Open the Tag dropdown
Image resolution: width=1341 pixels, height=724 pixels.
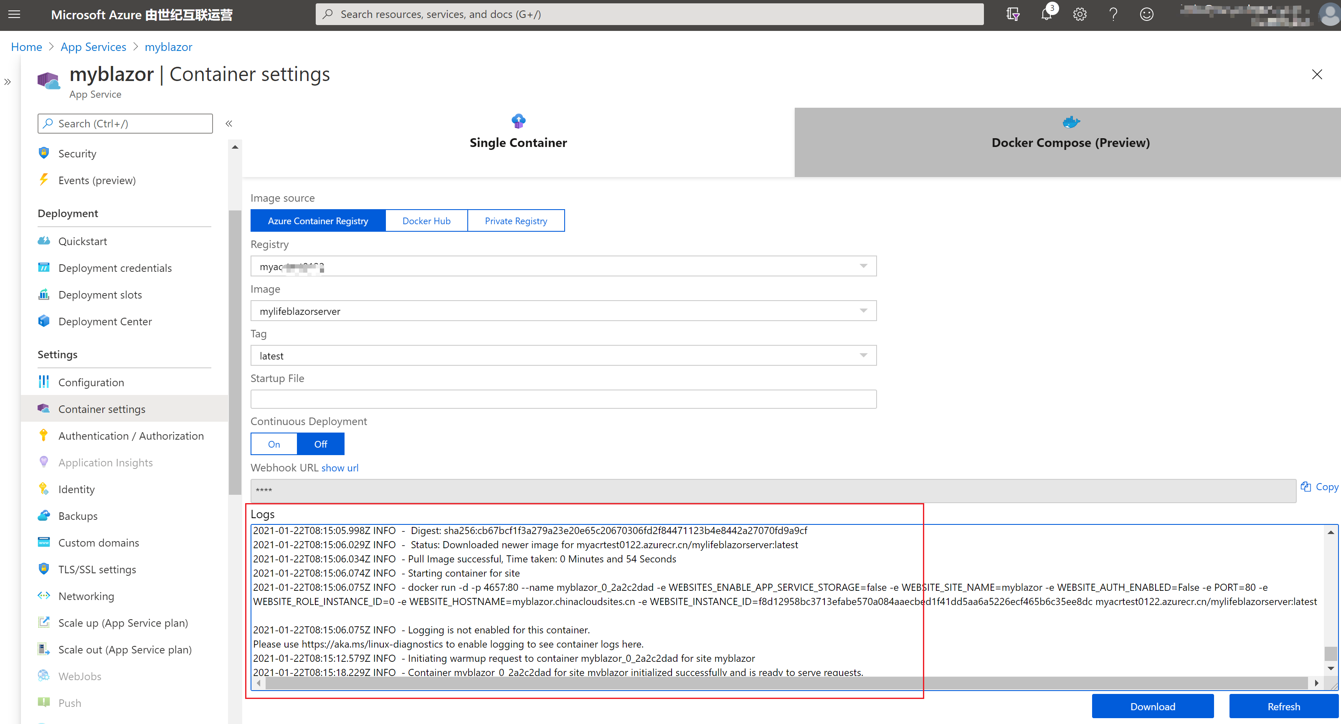(864, 355)
